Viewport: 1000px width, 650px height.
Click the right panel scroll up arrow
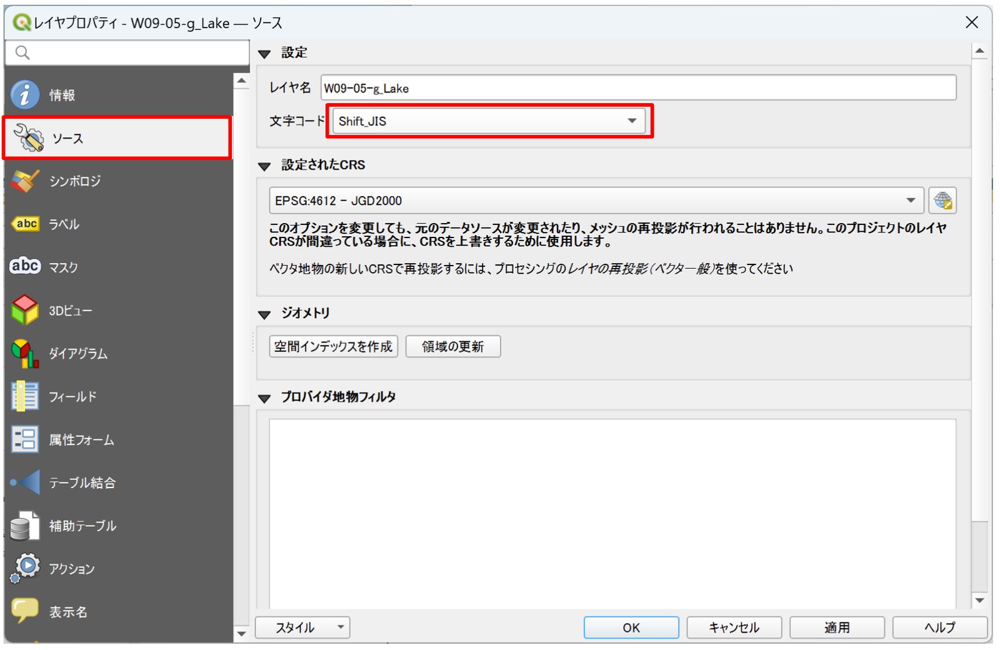click(x=979, y=51)
